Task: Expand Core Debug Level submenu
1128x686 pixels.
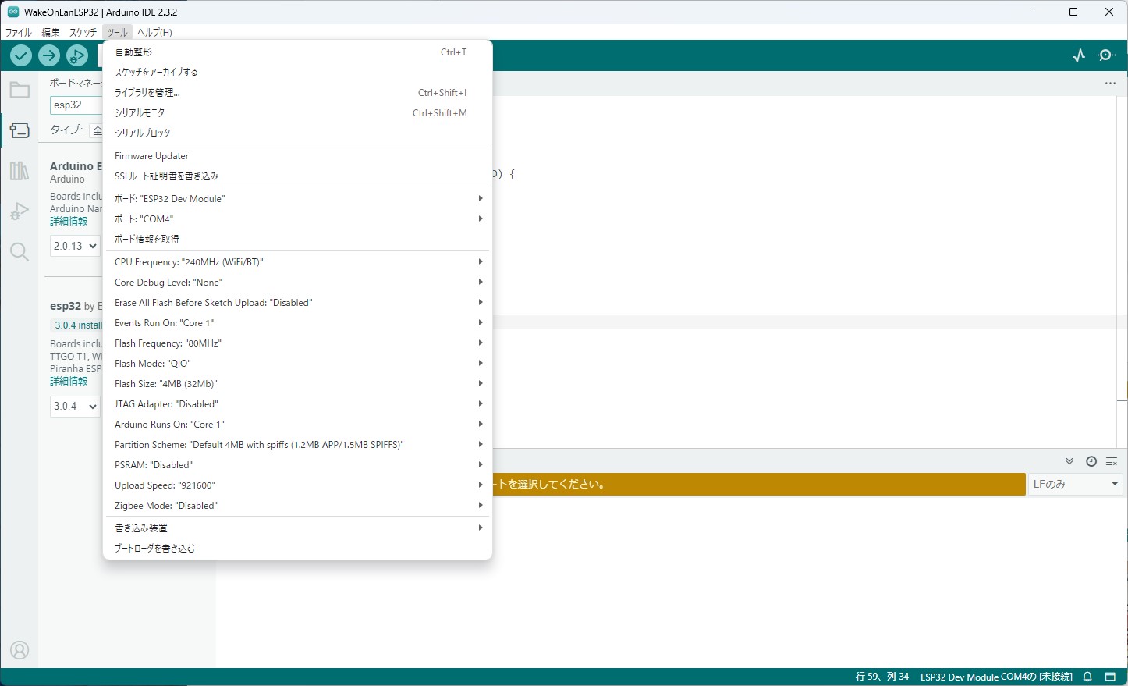Action: pos(297,283)
